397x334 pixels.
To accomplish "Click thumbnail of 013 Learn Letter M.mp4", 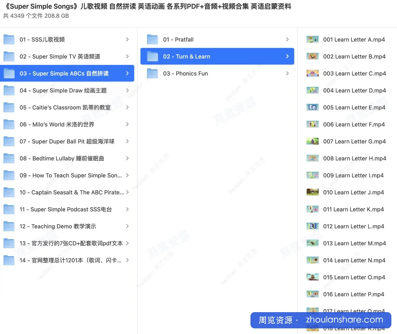I will click(313, 243).
